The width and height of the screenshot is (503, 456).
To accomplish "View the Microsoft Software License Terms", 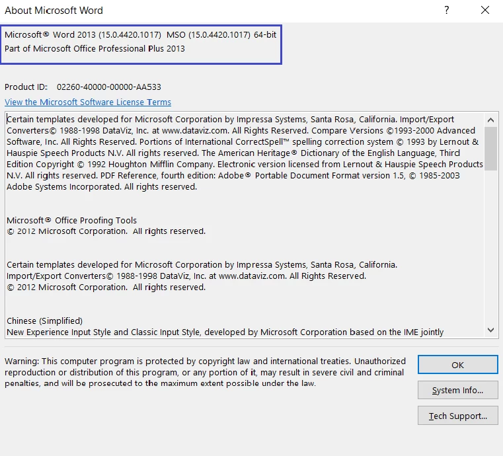I will click(x=88, y=102).
